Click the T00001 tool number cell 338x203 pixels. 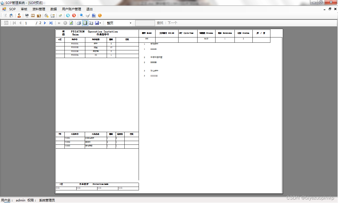point(75,138)
